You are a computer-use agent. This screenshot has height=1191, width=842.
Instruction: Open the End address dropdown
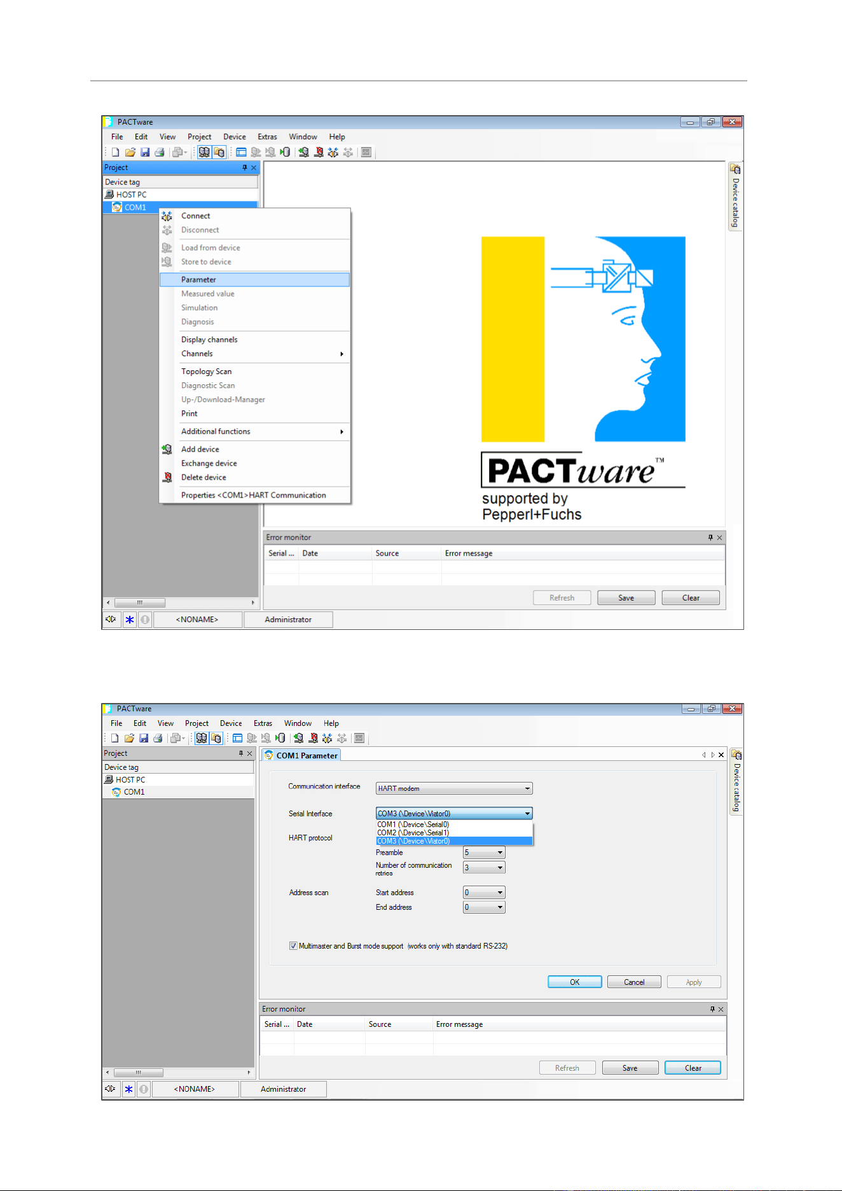(x=485, y=907)
